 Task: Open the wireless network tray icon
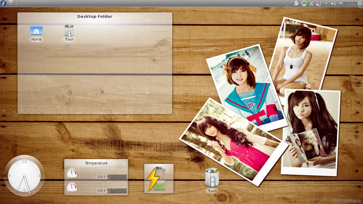(x=326, y=3)
